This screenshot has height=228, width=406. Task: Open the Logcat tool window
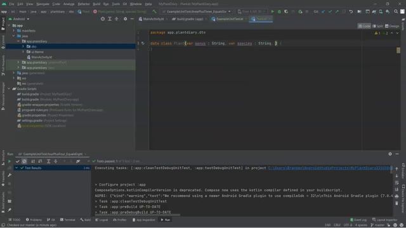coord(101,220)
